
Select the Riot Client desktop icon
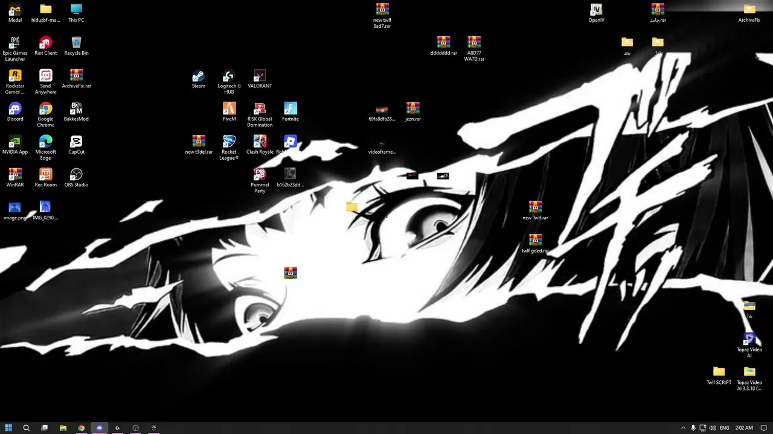45,46
